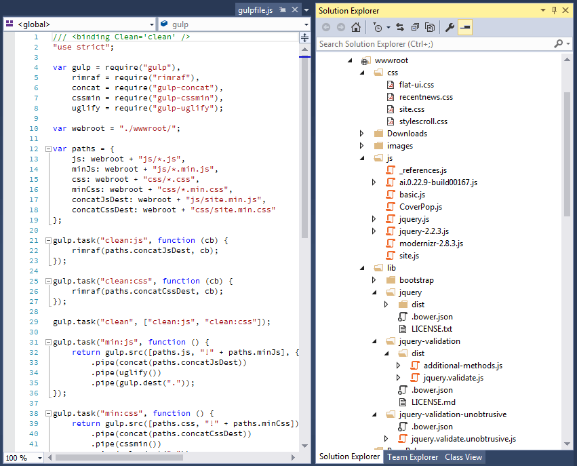This screenshot has height=466, width=577.
Task: Expand the Downloads folder
Action: coord(361,134)
